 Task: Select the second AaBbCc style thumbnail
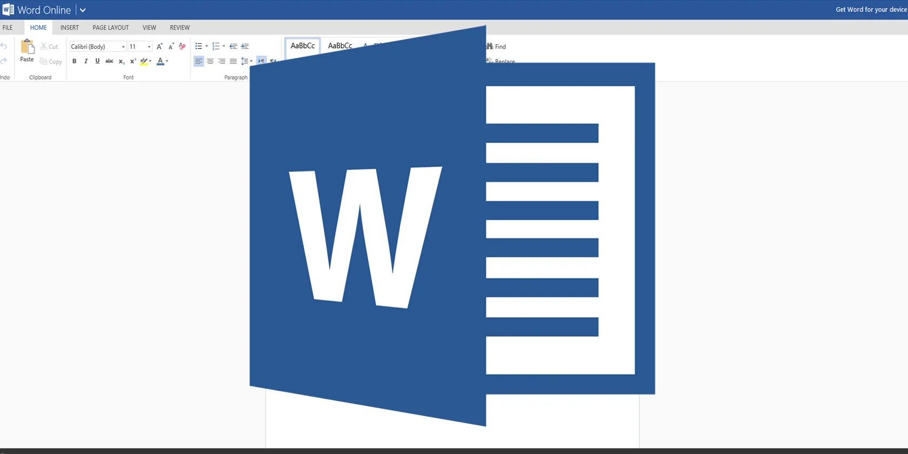tap(340, 46)
